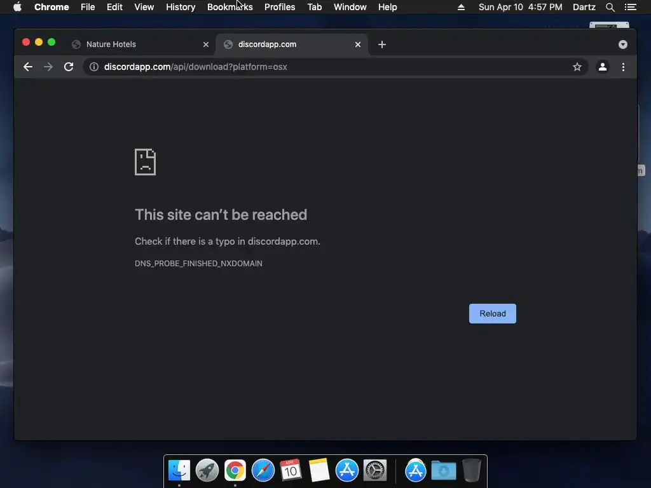Click the date and time in menu bar
The width and height of the screenshot is (651, 488).
520,7
